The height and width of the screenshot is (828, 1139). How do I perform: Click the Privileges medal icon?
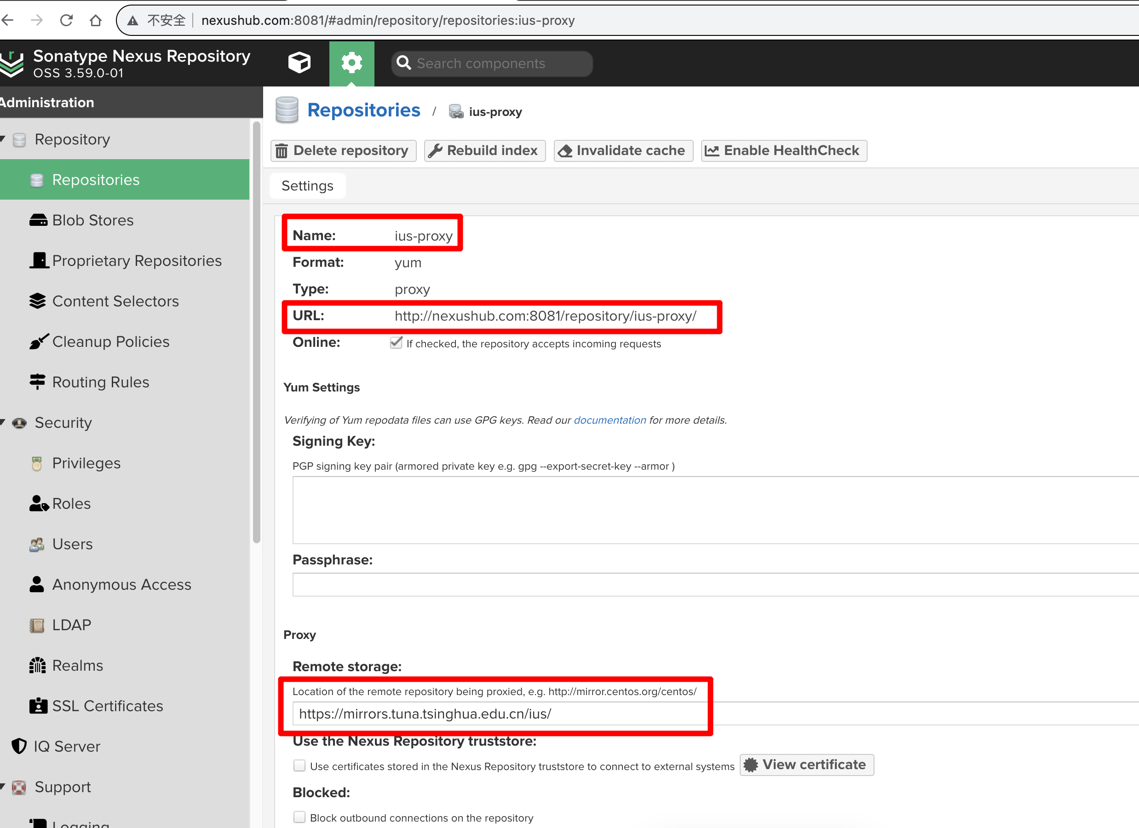37,463
